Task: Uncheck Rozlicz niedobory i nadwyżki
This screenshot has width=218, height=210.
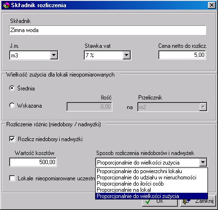Action: 12,139
